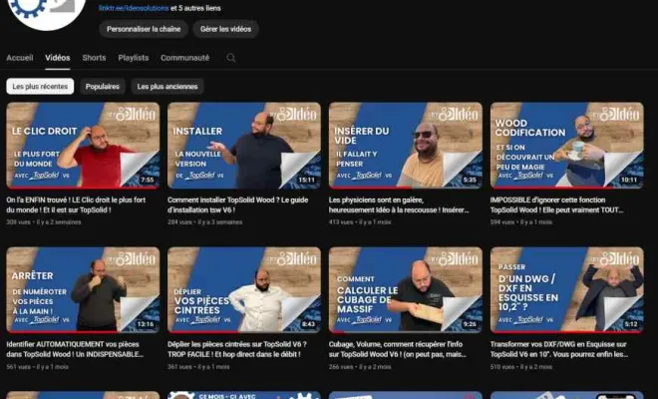Click the 8:43 duration badge
Viewport: 658px width, 399px height.
(308, 324)
